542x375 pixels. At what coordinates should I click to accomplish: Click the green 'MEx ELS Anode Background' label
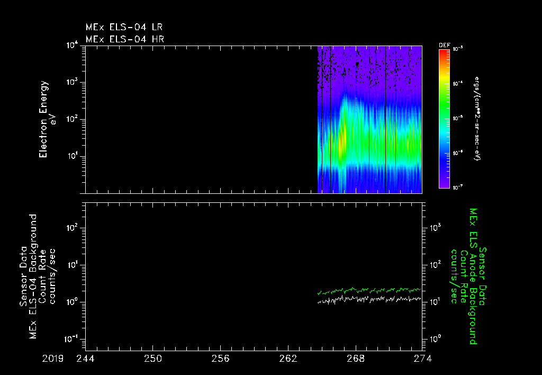(473, 276)
